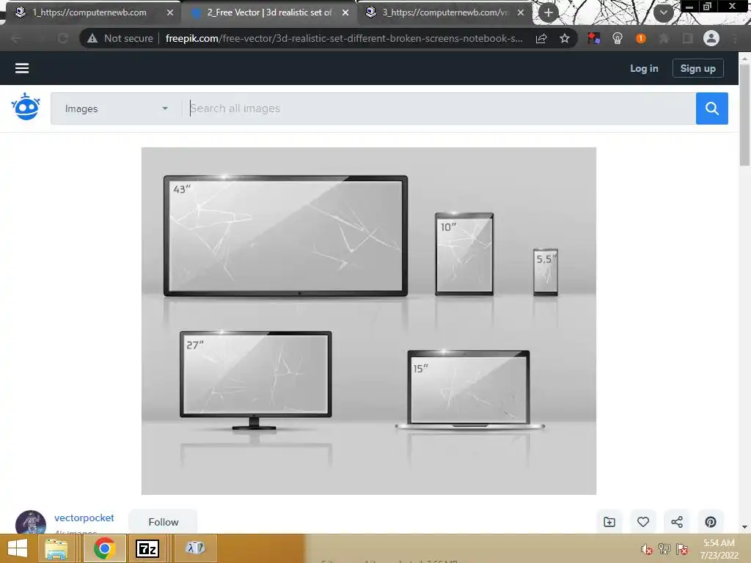
Task: Click the freepik.com address bar URL
Action: [344, 39]
